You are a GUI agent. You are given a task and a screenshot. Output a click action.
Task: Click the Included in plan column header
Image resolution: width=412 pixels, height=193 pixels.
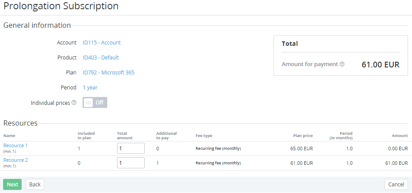point(86,136)
